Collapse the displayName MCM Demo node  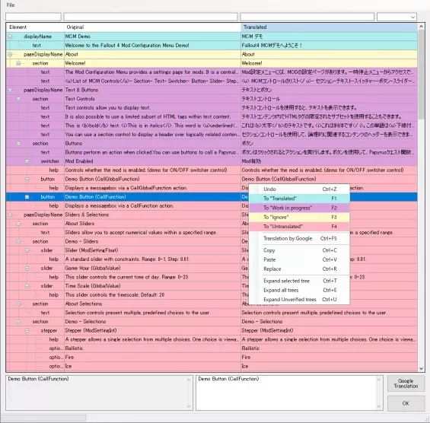coord(10,37)
